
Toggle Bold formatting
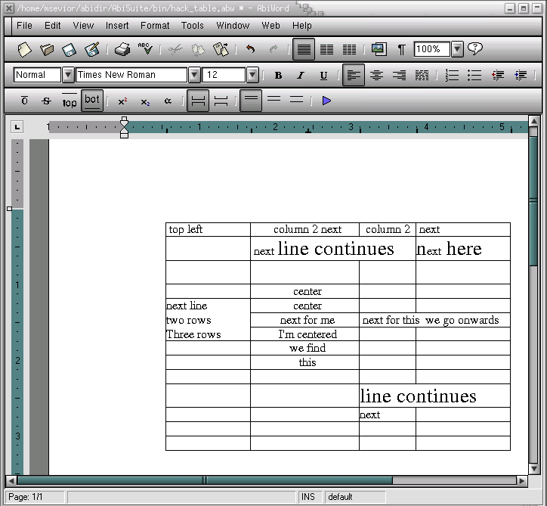(278, 75)
